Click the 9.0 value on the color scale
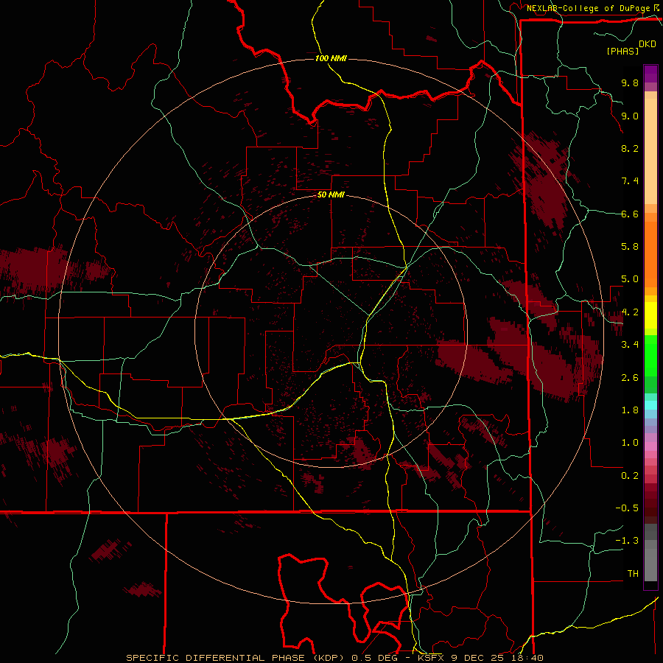This screenshot has height=663, width=663. click(x=630, y=116)
